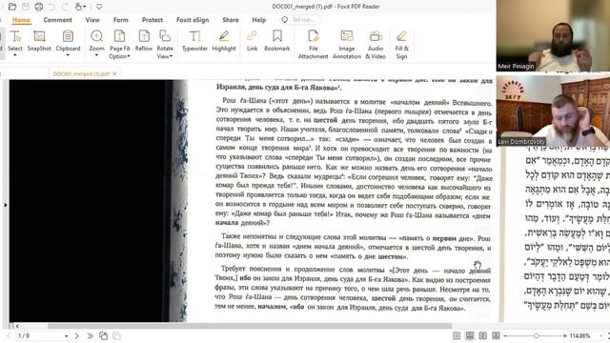Viewport: 610px width, 343px height.
Task: Select Levi Dombrovsky video tile
Action: coord(553,111)
